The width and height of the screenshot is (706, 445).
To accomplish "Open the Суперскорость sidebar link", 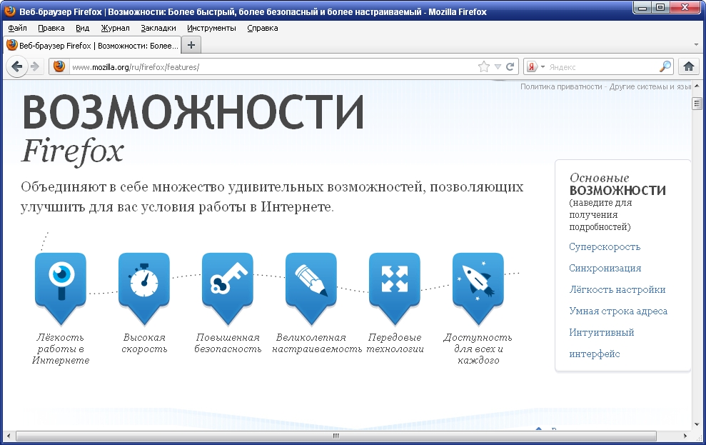I will [604, 247].
